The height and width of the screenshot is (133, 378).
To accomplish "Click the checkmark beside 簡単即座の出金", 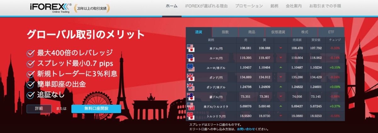I will coord(31,84).
